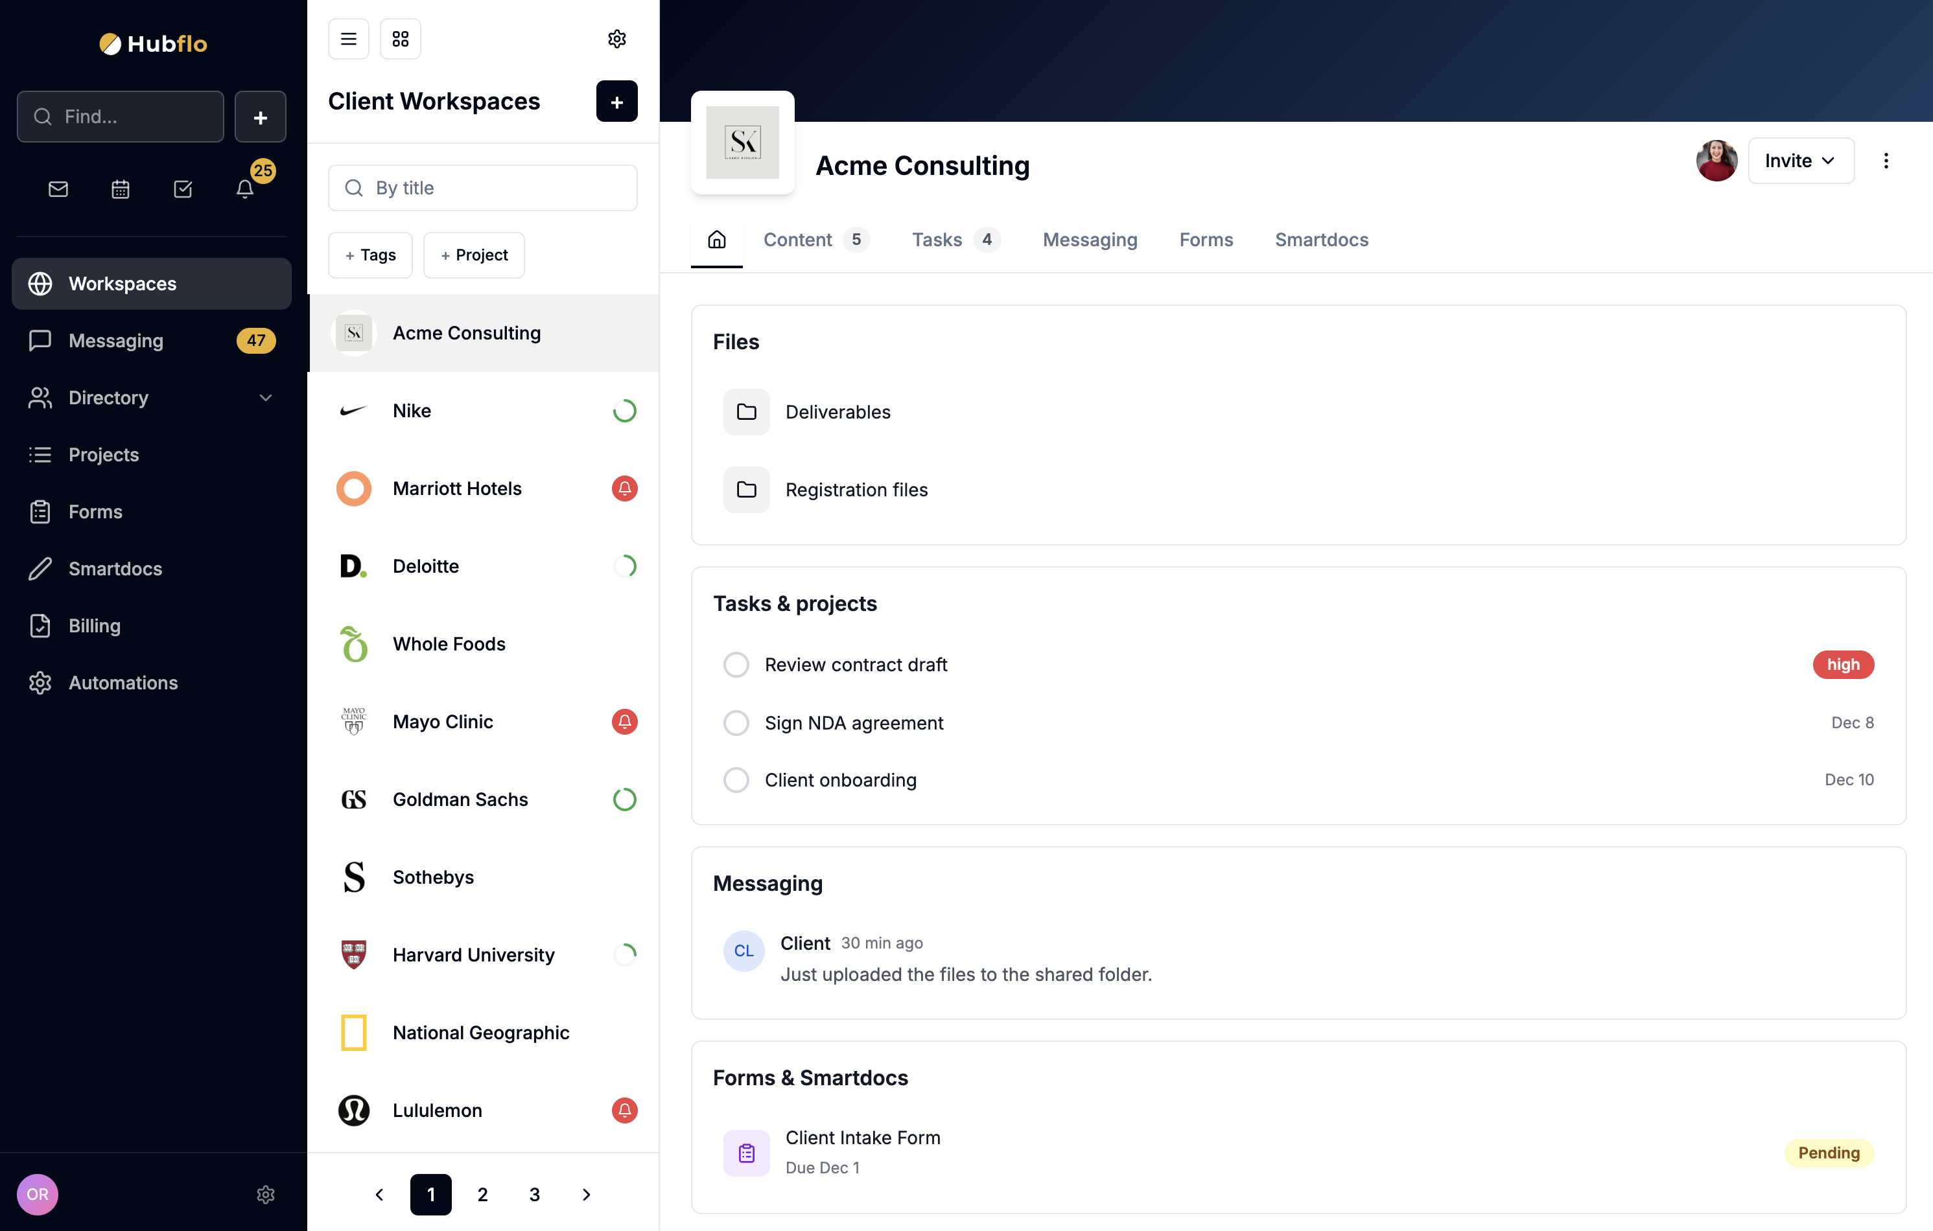Open the Deliverables folder
Screen dimensions: 1933x1231
pos(838,411)
